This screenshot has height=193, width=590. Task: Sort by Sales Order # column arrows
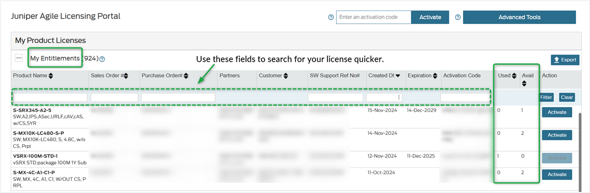point(126,76)
